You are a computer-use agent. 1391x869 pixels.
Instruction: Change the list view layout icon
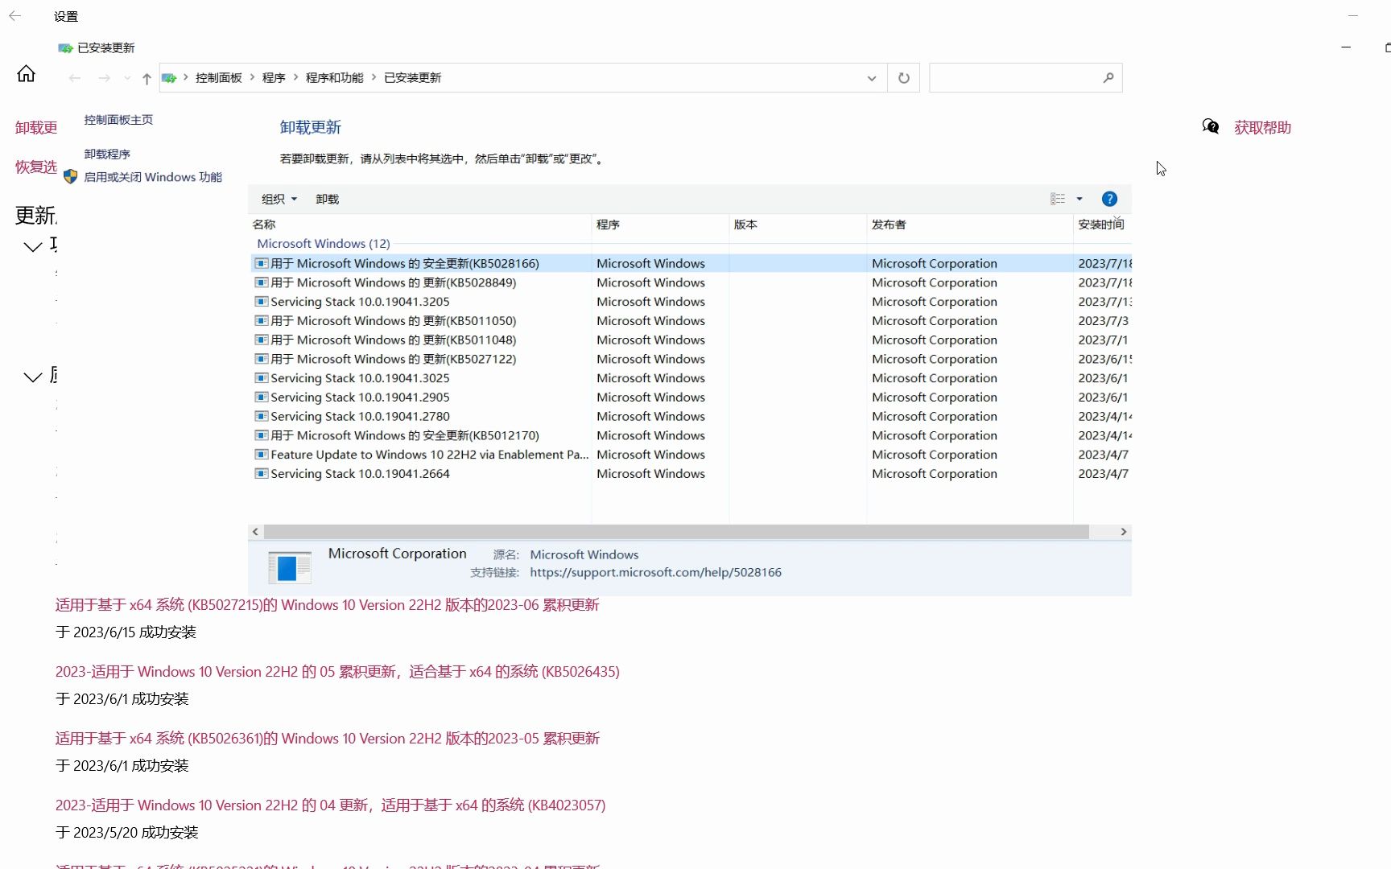pos(1058,199)
